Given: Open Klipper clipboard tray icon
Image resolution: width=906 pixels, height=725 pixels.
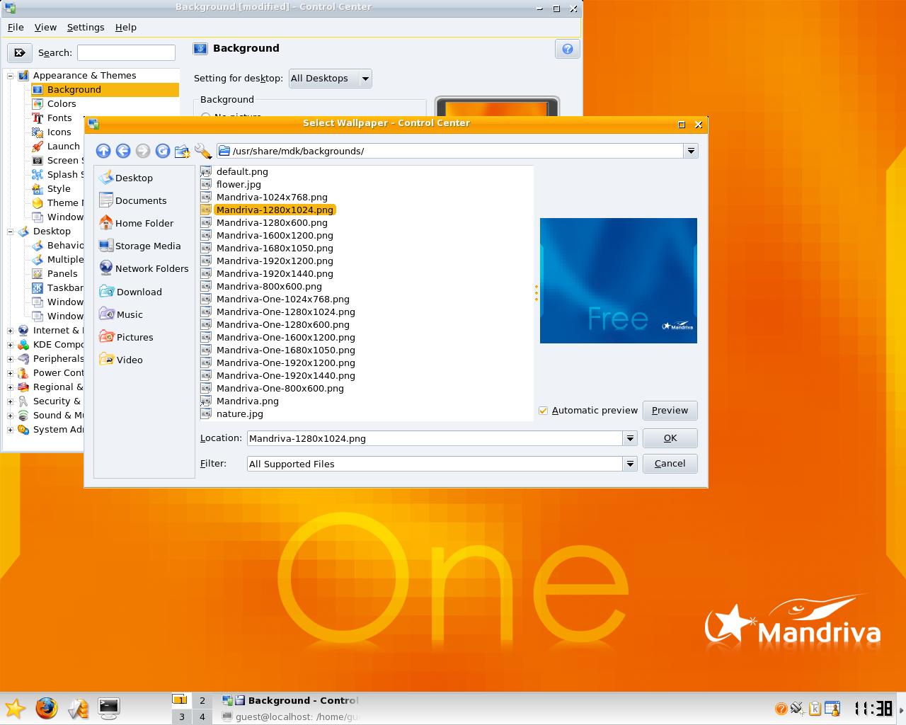Looking at the screenshot, I should pos(815,708).
